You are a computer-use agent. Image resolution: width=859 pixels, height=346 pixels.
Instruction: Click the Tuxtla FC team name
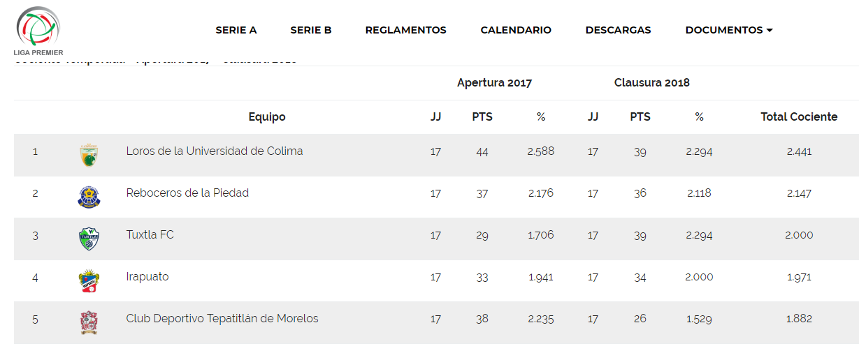click(150, 235)
